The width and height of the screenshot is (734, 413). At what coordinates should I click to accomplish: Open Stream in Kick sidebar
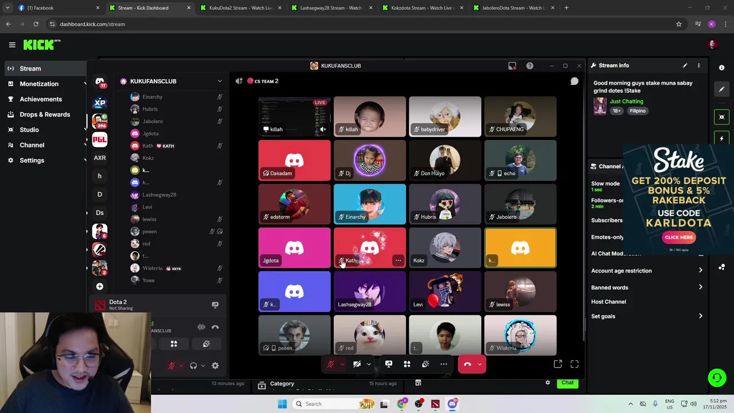coord(45,68)
